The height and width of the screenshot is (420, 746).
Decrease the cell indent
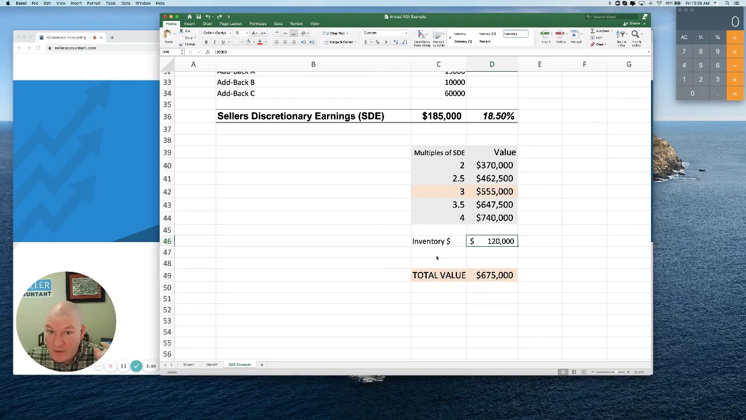tap(304, 42)
